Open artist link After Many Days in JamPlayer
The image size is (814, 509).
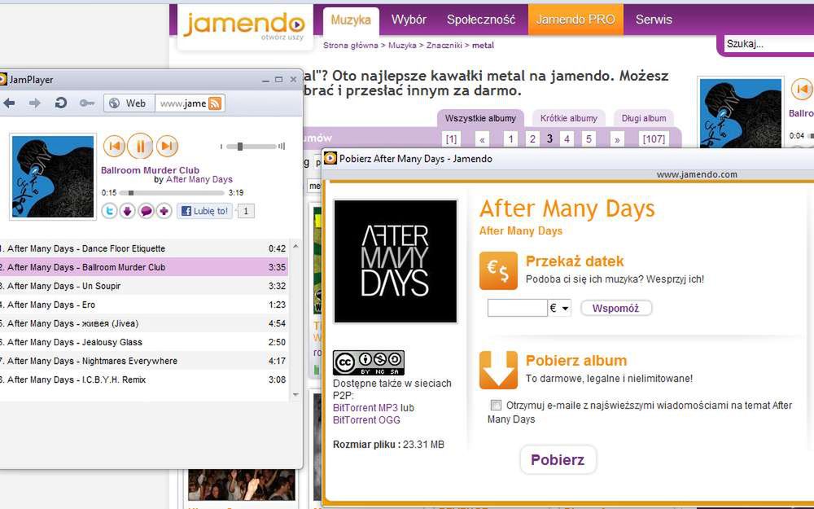199,179
